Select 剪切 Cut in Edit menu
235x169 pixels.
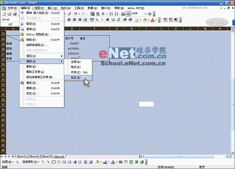(x=42, y=24)
